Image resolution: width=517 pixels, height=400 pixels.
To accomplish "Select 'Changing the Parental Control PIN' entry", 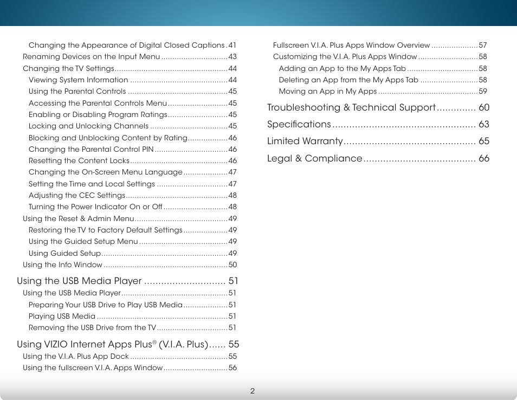I will pyautogui.click(x=133, y=149).
